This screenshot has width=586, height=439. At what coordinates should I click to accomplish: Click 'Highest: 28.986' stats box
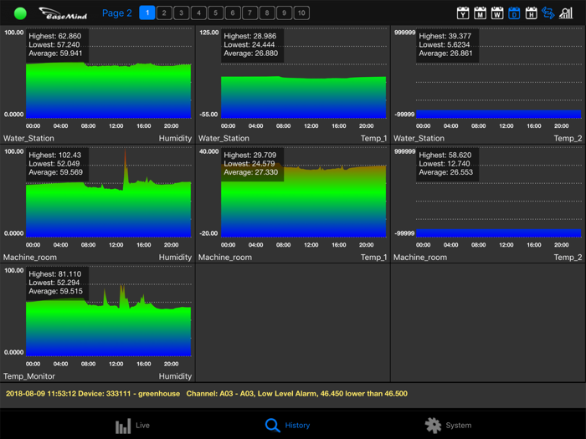tap(252, 45)
